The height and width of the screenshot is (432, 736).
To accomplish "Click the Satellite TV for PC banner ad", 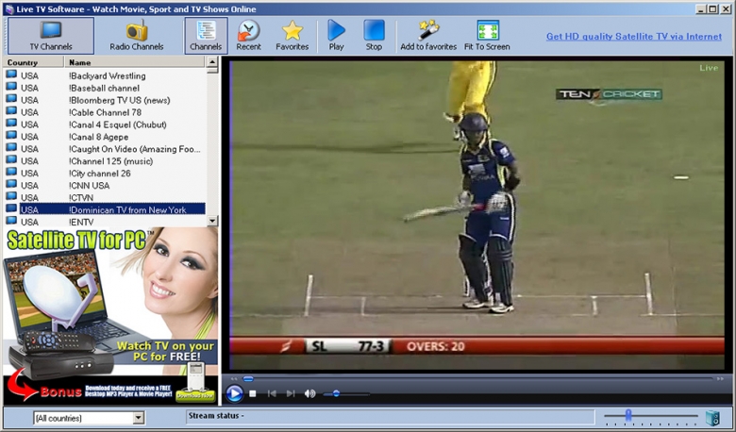I will pyautogui.click(x=110, y=315).
